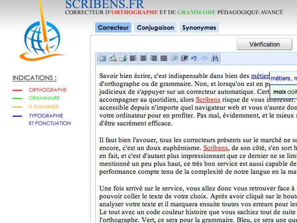Open the Correcteur tab
Viewport: 297px width, 223px height.
[113, 27]
